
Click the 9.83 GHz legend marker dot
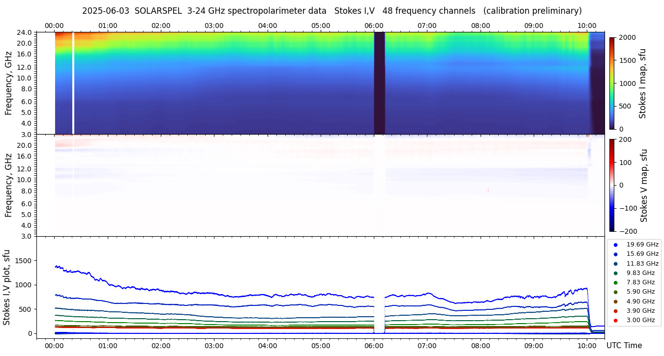click(615, 273)
